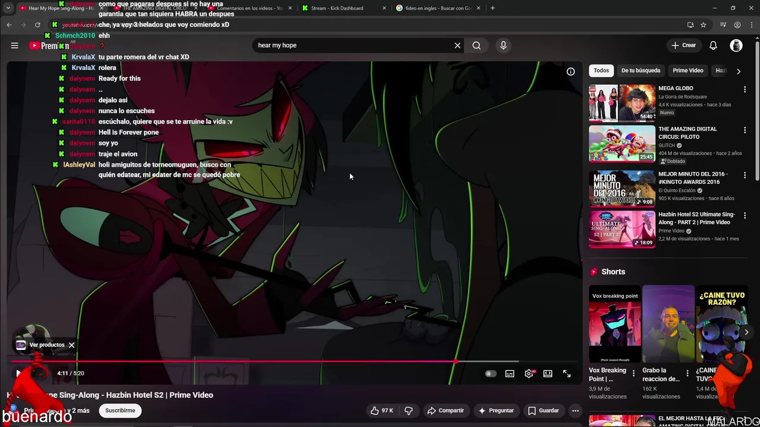The height and width of the screenshot is (427, 760).
Task: Open player settings gear
Action: (529, 374)
